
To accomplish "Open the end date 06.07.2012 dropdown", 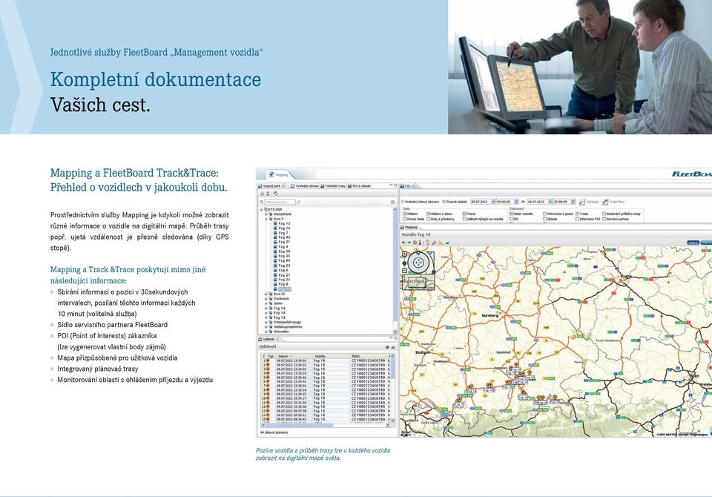I will click(550, 202).
